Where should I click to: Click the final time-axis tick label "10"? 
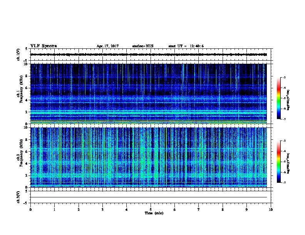(271, 209)
